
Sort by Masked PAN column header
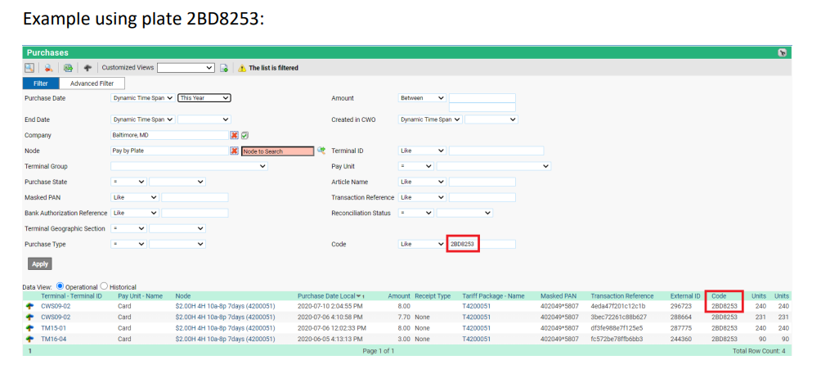(559, 296)
